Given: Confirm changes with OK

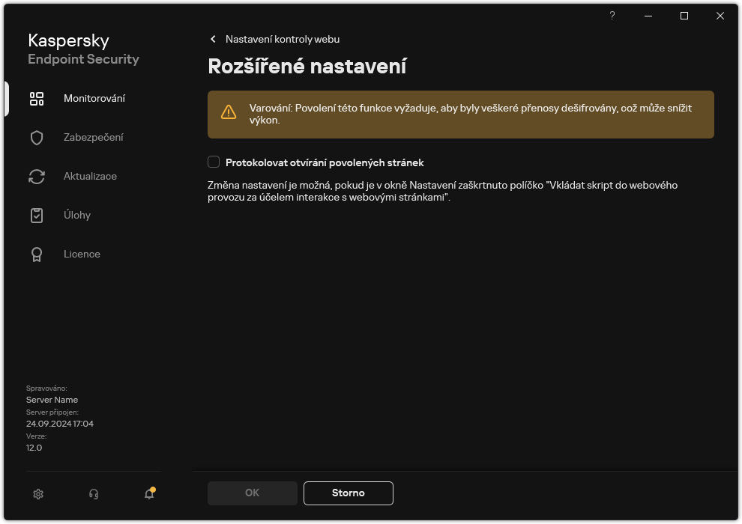Looking at the screenshot, I should 252,493.
